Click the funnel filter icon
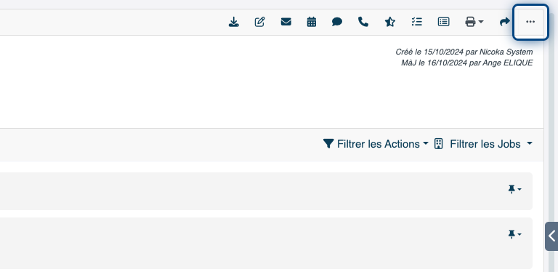This screenshot has height=272, width=558. [x=328, y=144]
